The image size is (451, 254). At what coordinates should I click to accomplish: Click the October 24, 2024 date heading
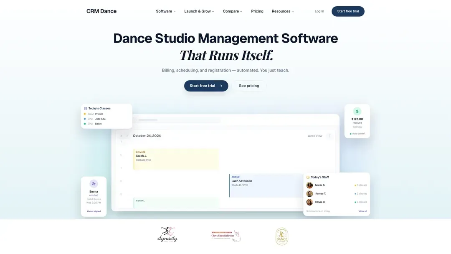pos(147,136)
